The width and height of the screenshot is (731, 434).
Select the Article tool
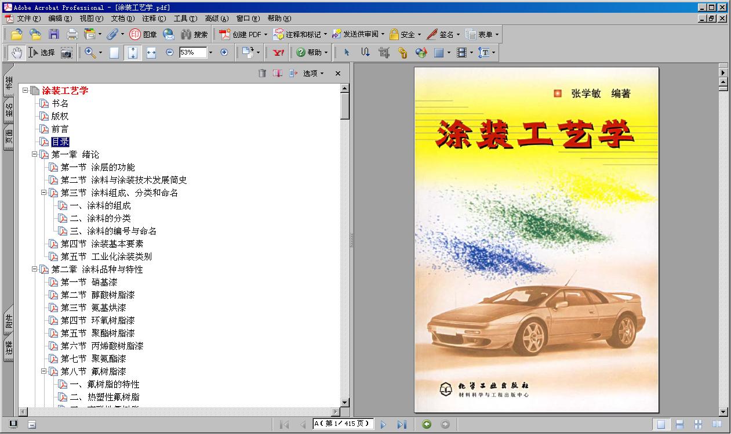click(365, 52)
